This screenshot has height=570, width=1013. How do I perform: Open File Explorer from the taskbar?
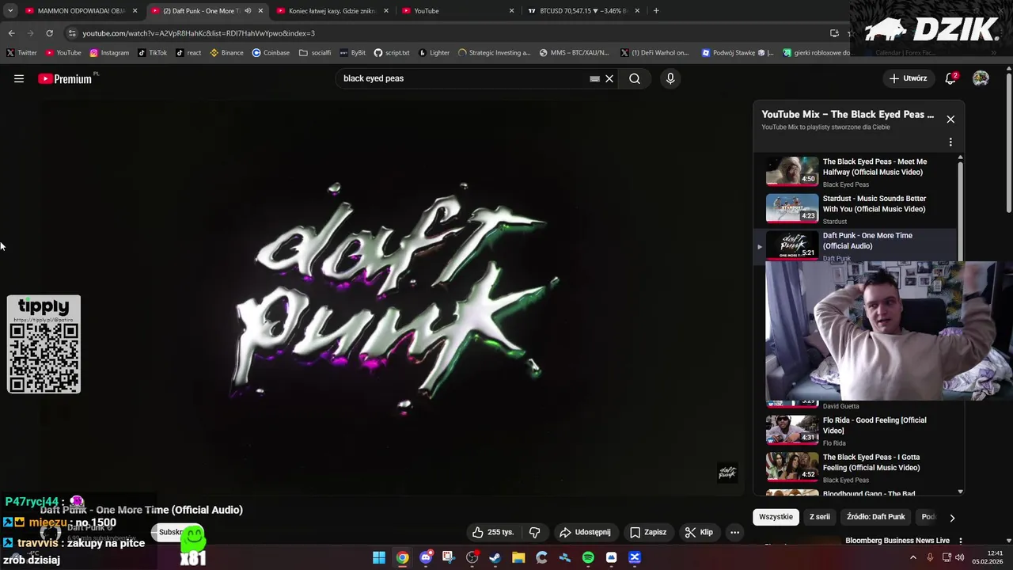(x=518, y=557)
